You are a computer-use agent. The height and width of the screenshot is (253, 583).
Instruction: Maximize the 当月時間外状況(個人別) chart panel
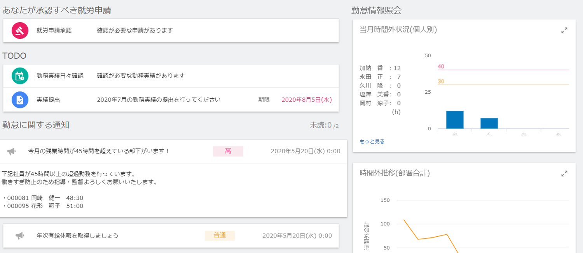point(564,30)
